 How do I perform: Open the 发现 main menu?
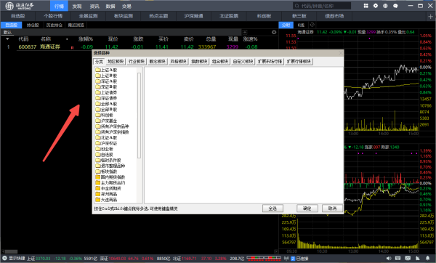point(77,6)
